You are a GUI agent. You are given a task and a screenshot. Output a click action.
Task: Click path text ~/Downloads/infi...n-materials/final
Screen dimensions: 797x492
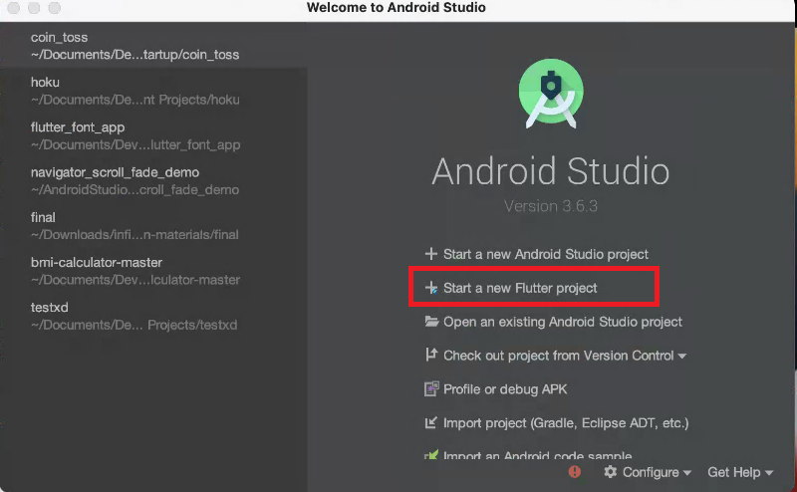134,235
